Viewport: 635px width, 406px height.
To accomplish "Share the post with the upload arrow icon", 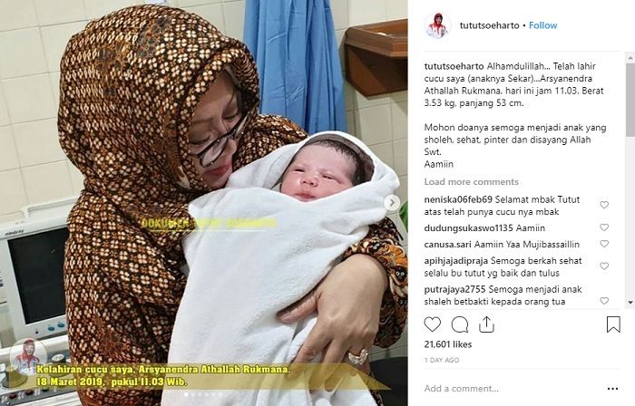I will pyautogui.click(x=486, y=324).
